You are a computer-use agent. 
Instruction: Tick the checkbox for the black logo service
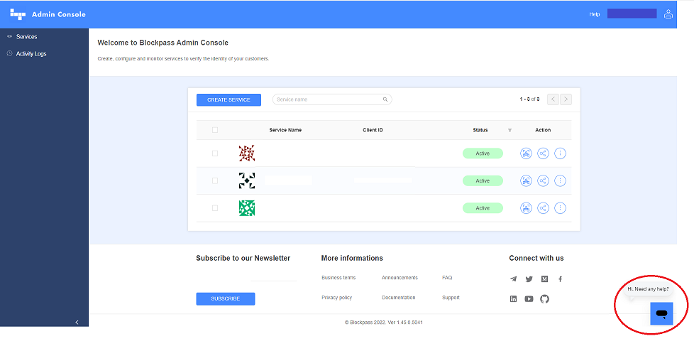click(215, 180)
